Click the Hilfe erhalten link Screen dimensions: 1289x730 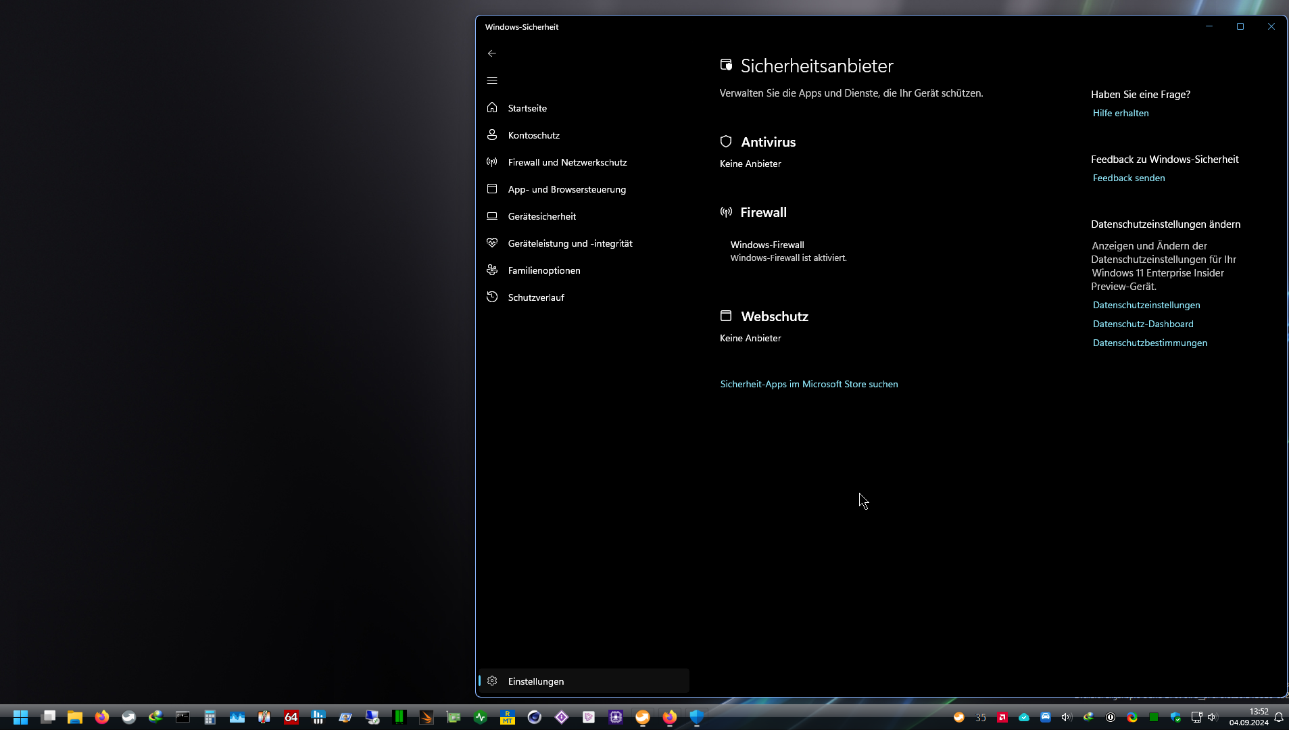(x=1121, y=113)
